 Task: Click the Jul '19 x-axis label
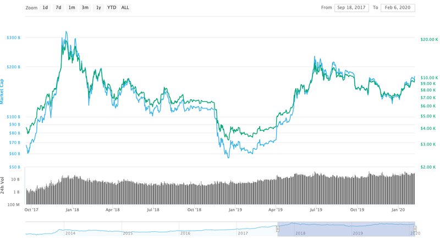tap(316, 210)
